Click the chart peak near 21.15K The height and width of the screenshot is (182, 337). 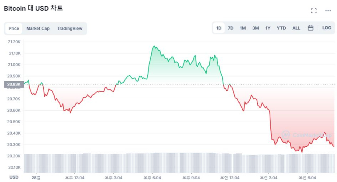pos(154,46)
